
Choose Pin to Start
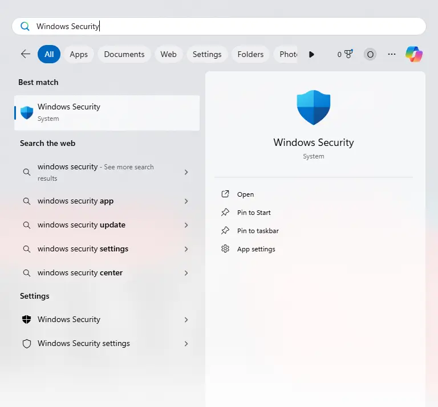click(254, 213)
